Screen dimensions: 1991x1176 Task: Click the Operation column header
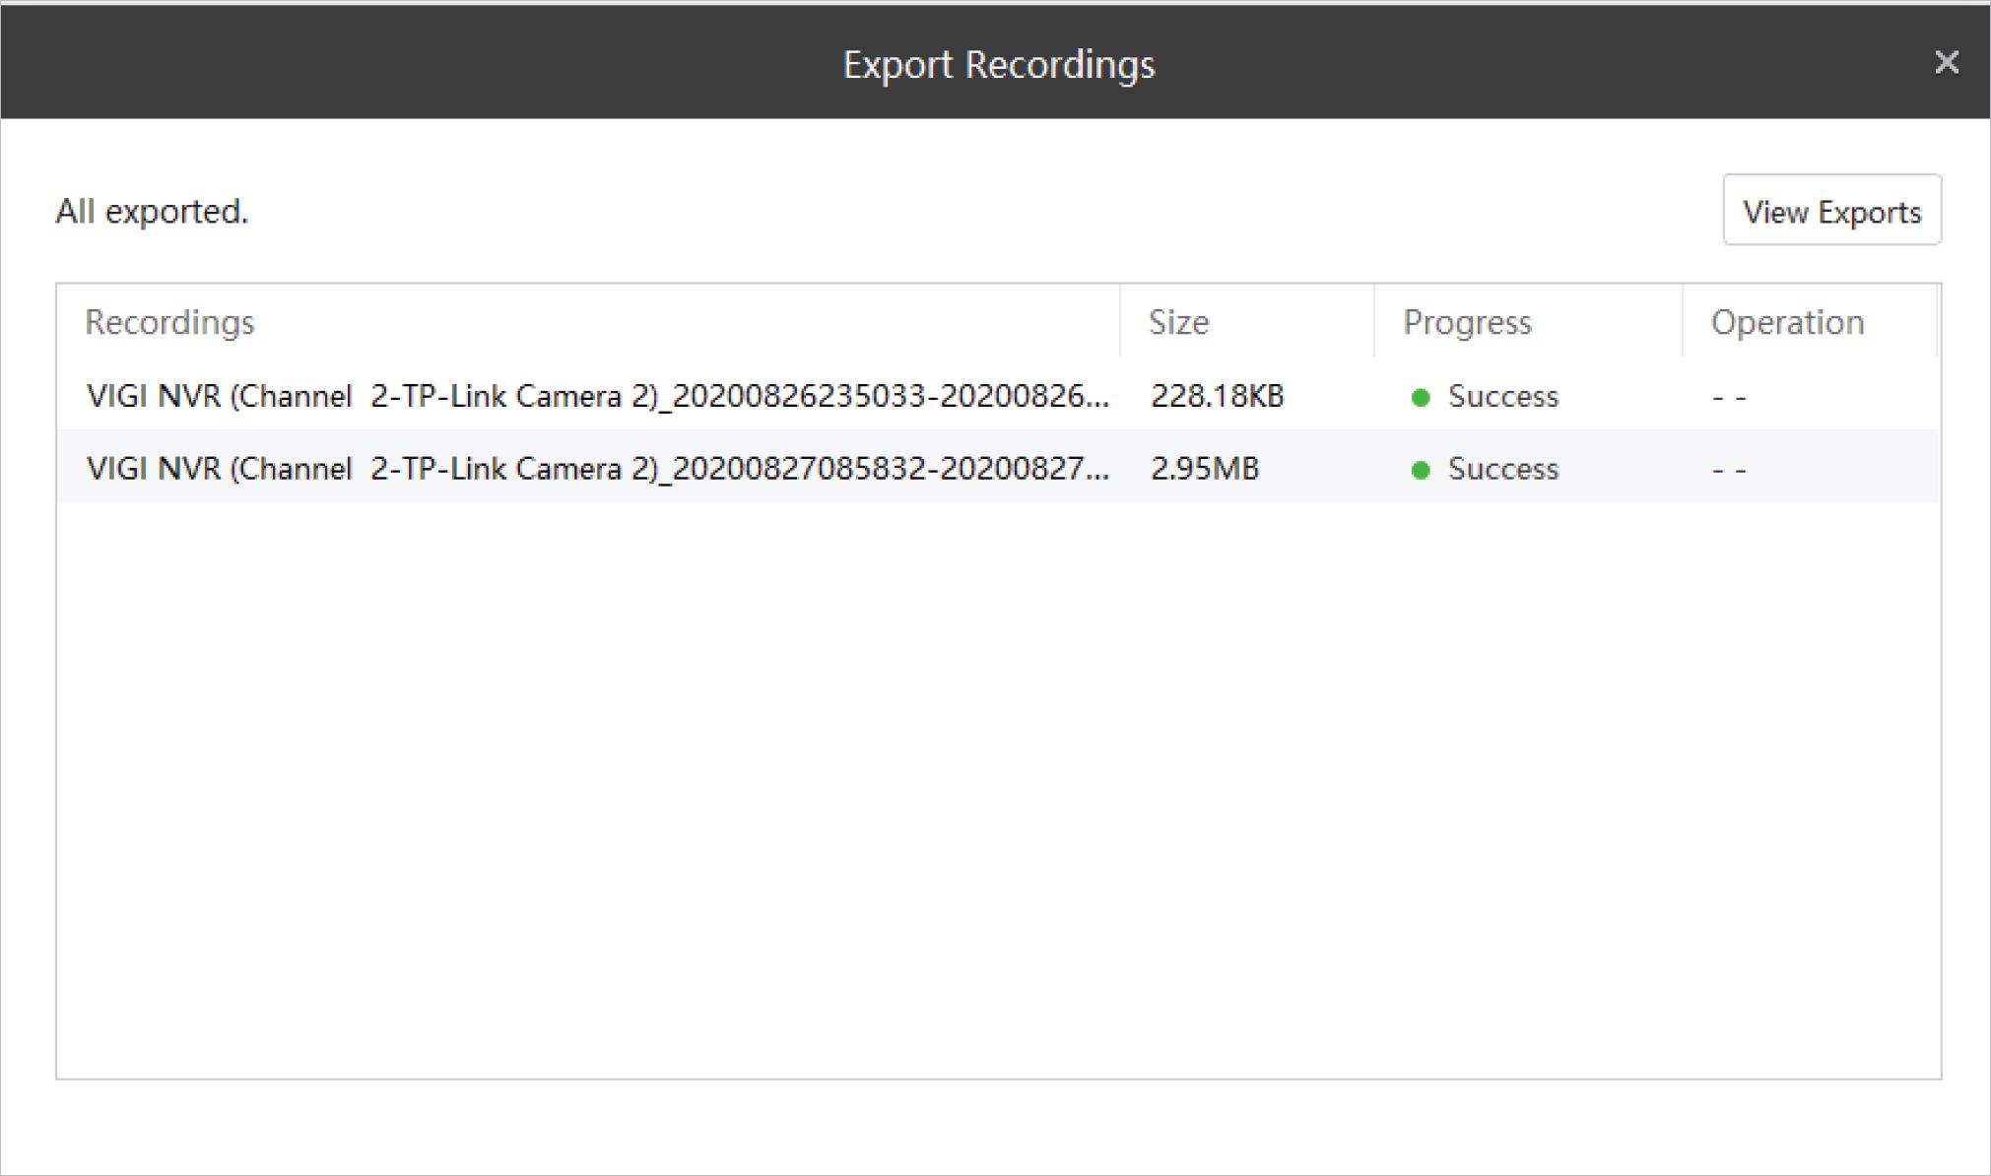click(x=1787, y=322)
